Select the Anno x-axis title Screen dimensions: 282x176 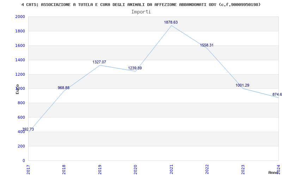tap(274, 172)
